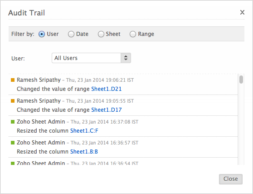253x194 pixels.
Task: Select the User filter radio button
Action: (42, 34)
